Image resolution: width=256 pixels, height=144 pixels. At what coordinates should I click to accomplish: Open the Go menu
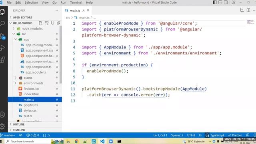click(x=54, y=2)
